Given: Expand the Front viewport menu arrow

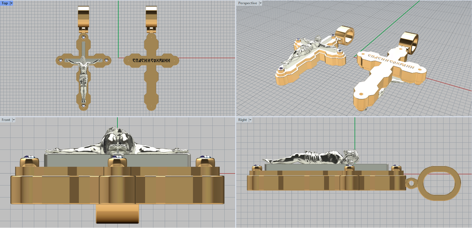Looking at the screenshot, I should [14, 120].
